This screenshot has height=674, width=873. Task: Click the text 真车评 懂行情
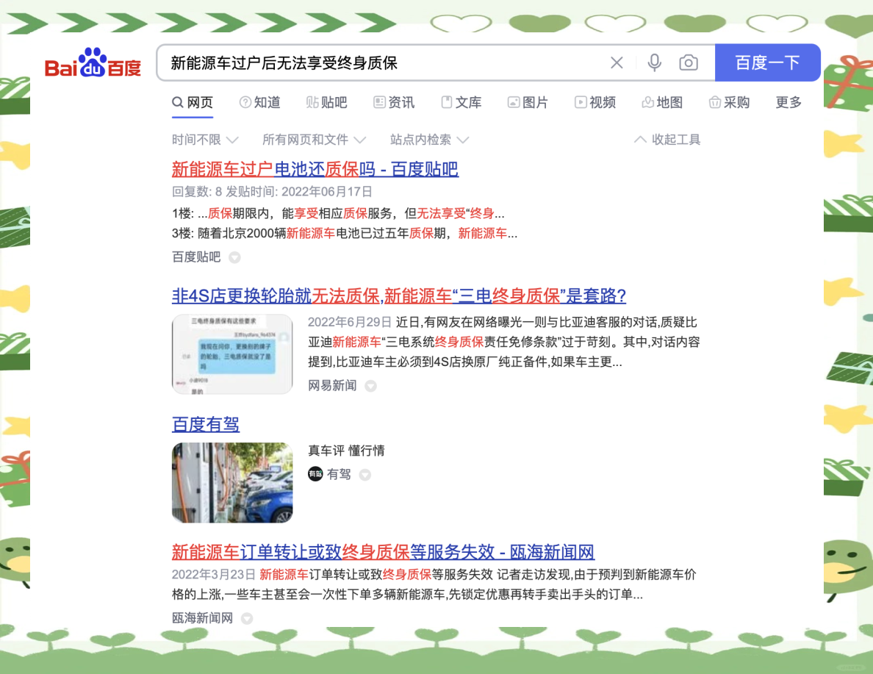tap(346, 451)
